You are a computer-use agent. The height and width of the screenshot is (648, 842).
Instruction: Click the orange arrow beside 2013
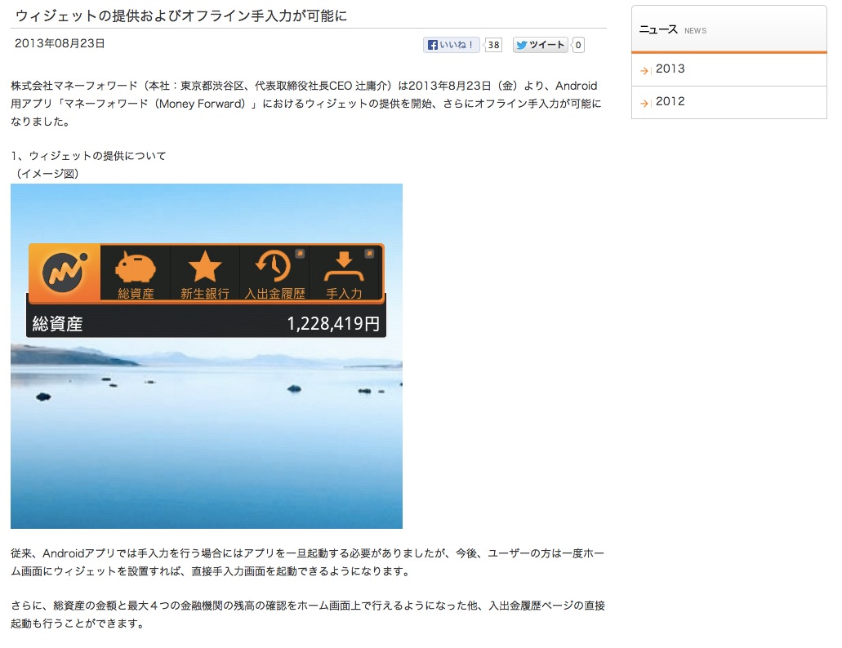click(644, 71)
